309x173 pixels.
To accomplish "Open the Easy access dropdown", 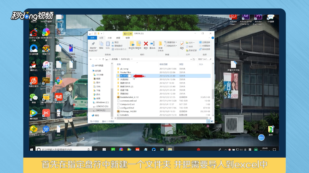I will click(171, 46).
